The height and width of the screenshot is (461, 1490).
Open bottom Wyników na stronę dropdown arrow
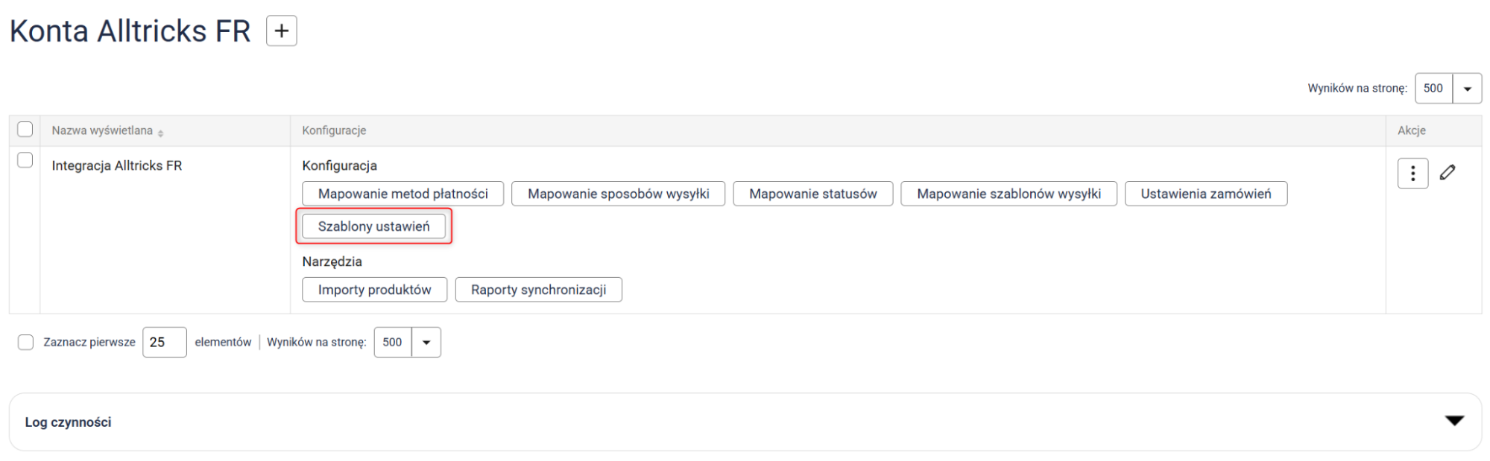pyautogui.click(x=426, y=343)
